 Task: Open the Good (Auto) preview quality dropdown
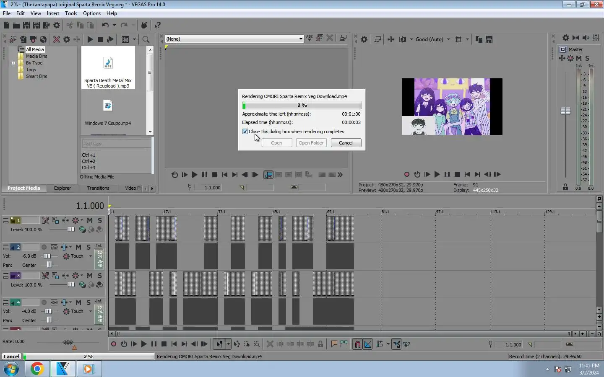click(x=448, y=39)
